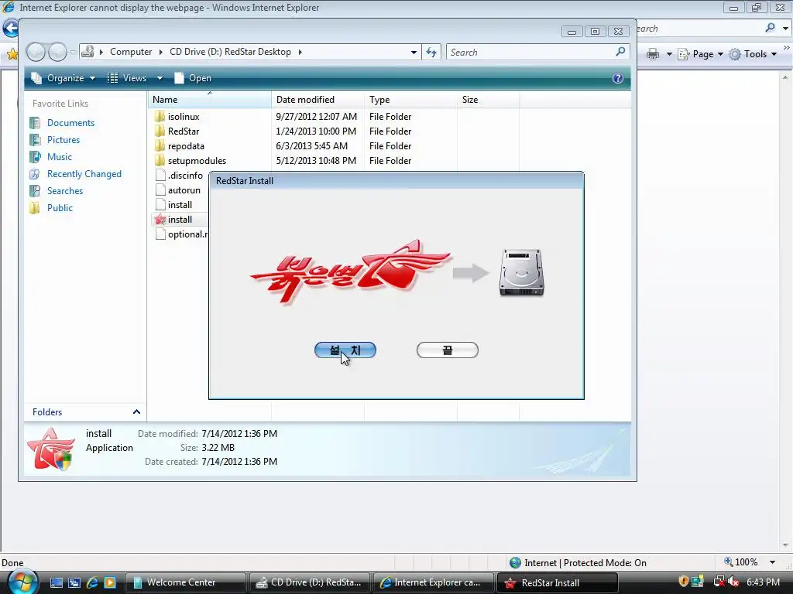793x594 pixels.
Task: Open the Public favorite link
Action: [60, 208]
